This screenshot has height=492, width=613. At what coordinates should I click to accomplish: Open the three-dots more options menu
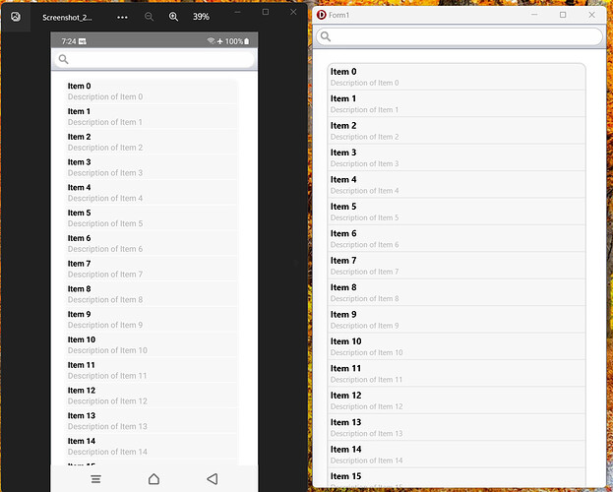(x=122, y=17)
